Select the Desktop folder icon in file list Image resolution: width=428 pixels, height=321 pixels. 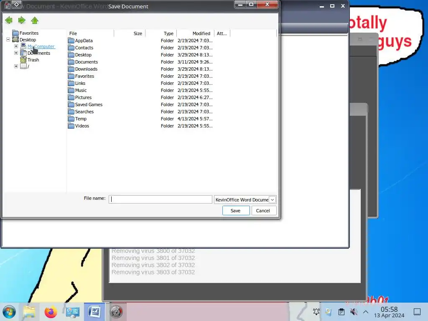point(71,55)
